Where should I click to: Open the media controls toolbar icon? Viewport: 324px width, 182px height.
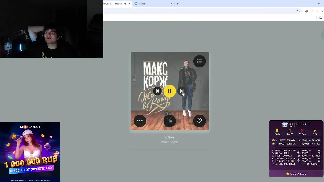[322, 11]
